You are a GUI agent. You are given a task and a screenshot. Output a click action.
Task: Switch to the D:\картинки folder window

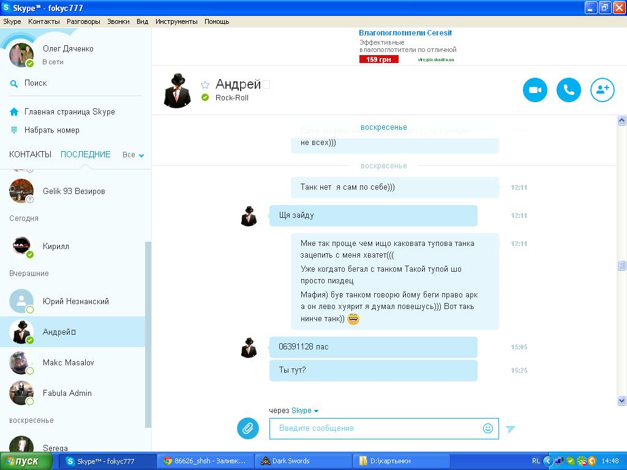click(x=401, y=461)
